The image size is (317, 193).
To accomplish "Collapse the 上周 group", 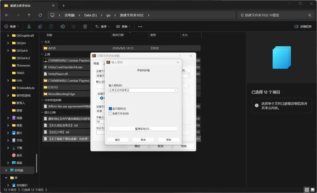I will (42, 54).
